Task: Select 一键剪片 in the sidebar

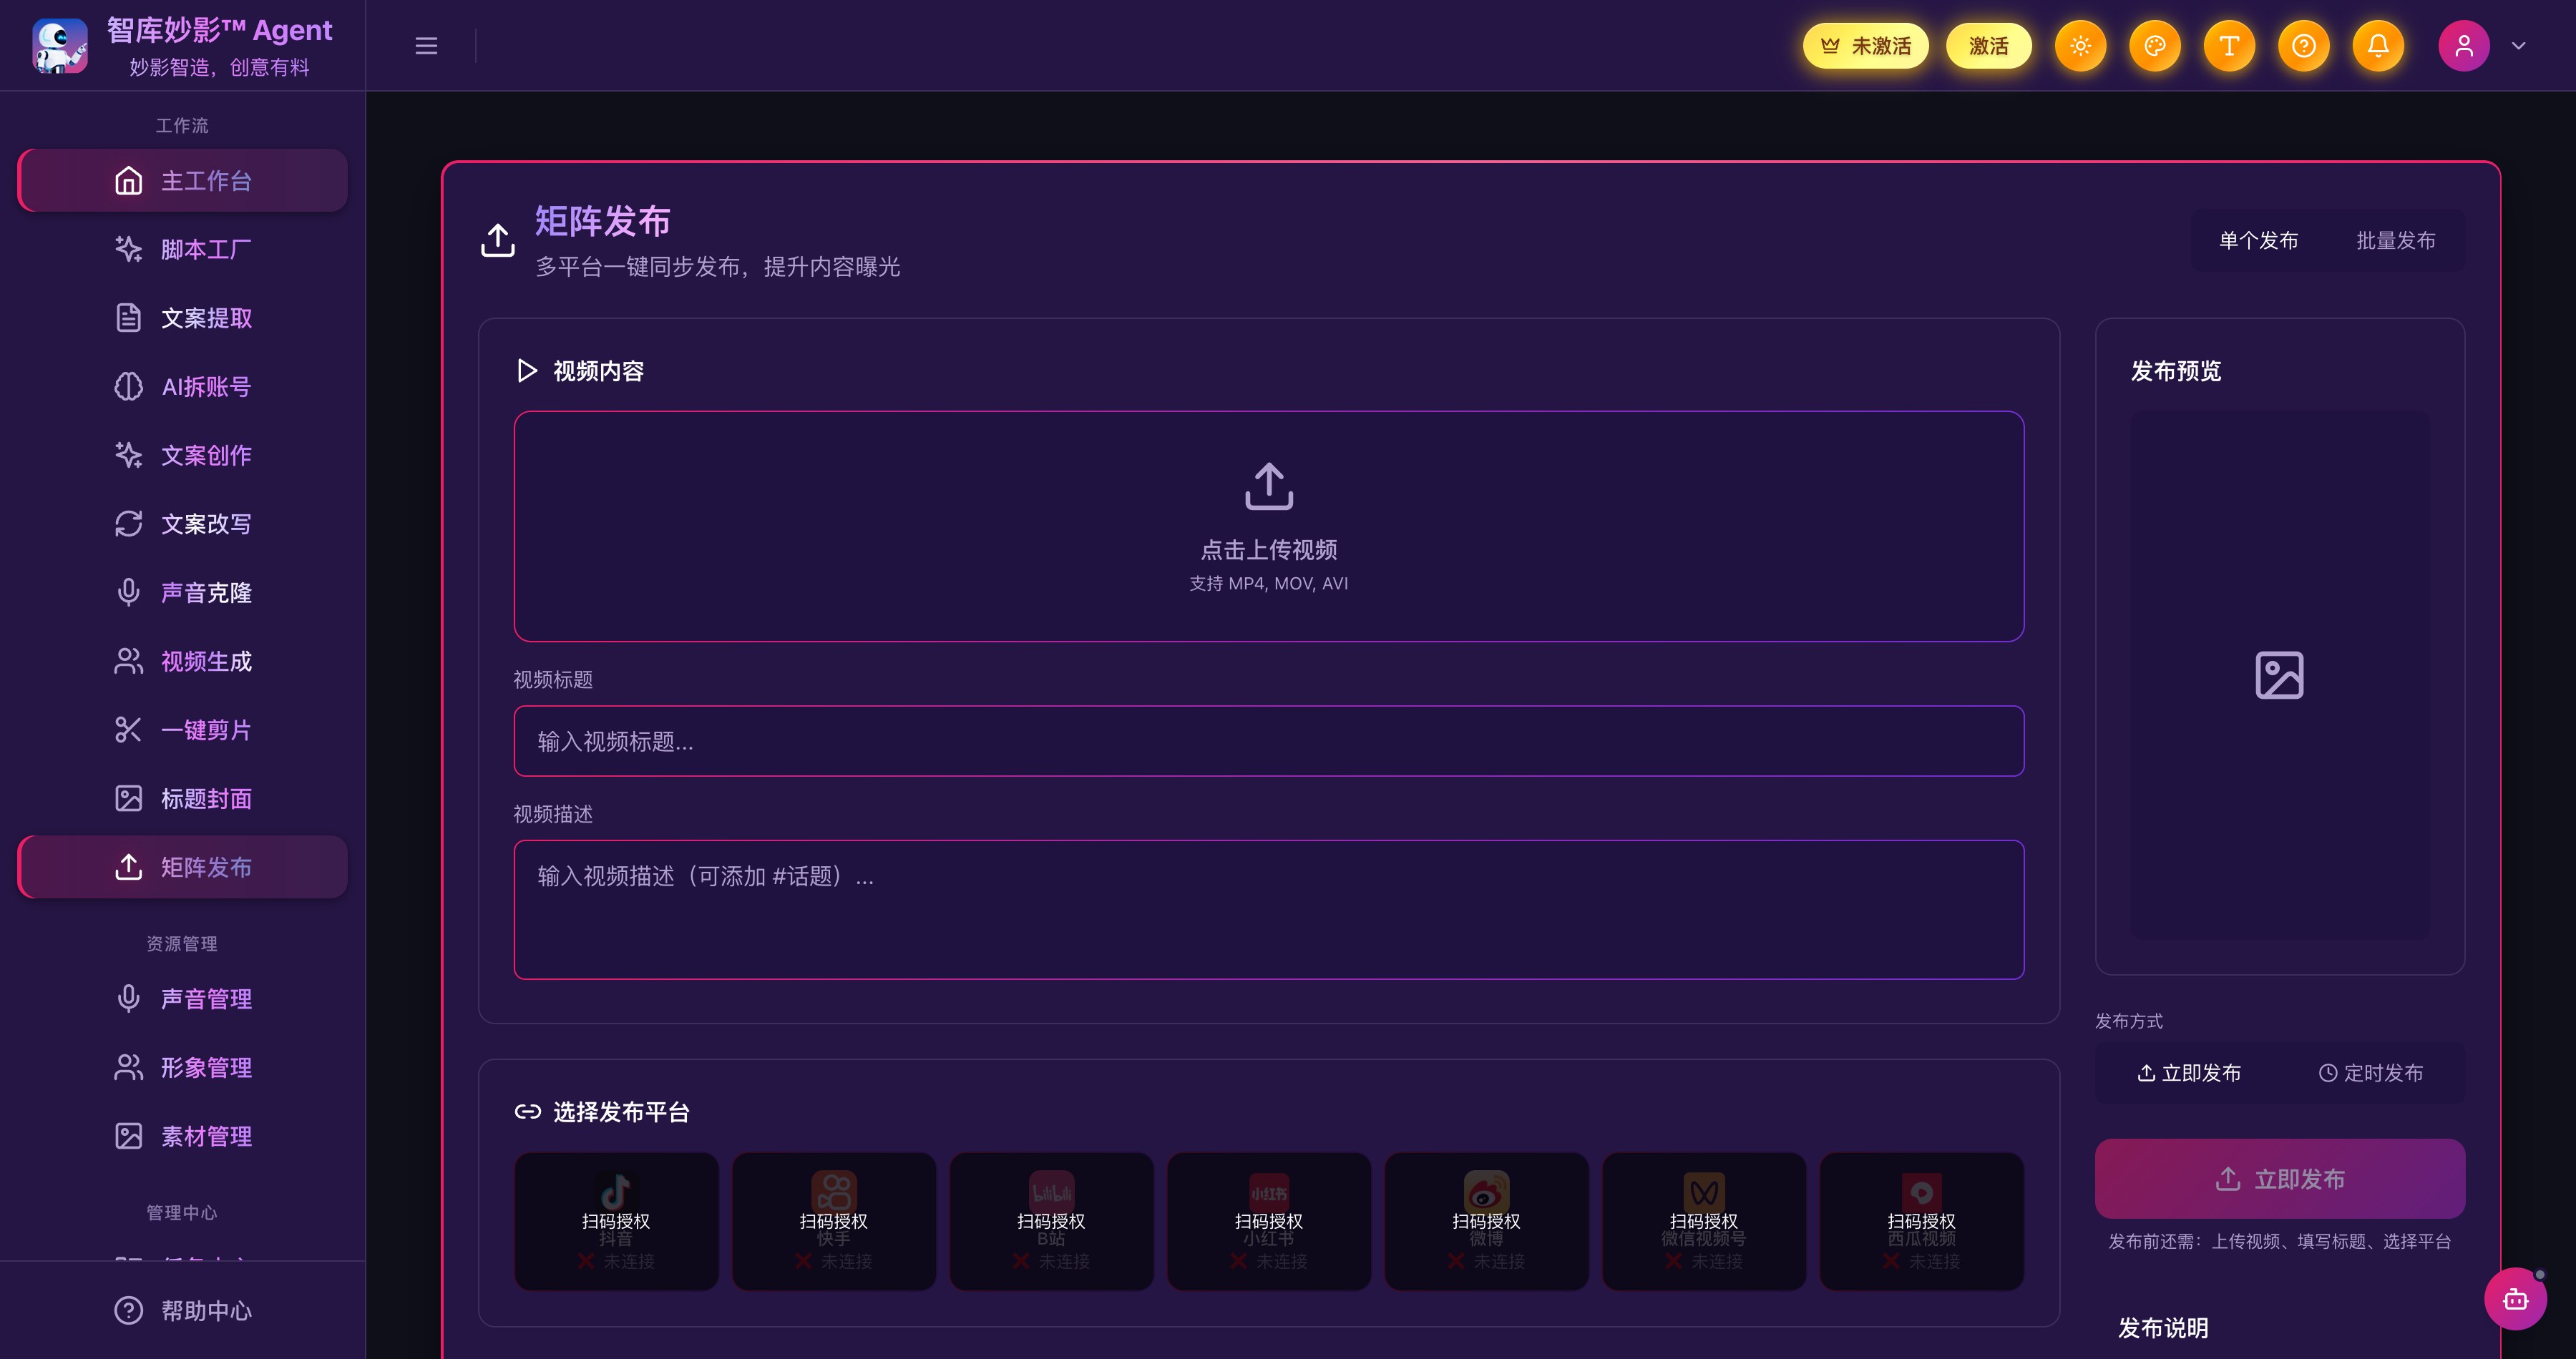Action: click(183, 730)
